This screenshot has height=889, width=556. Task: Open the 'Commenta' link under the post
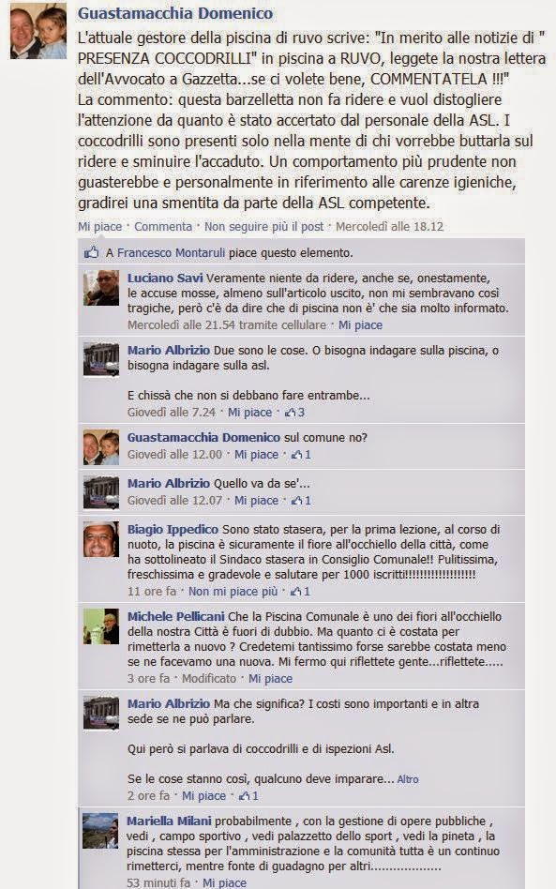click(x=163, y=226)
